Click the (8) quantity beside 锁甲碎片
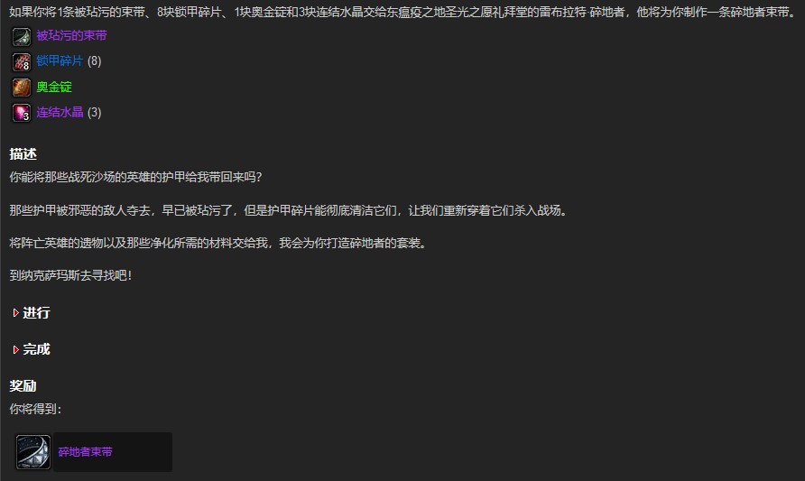The image size is (805, 481). coord(95,61)
